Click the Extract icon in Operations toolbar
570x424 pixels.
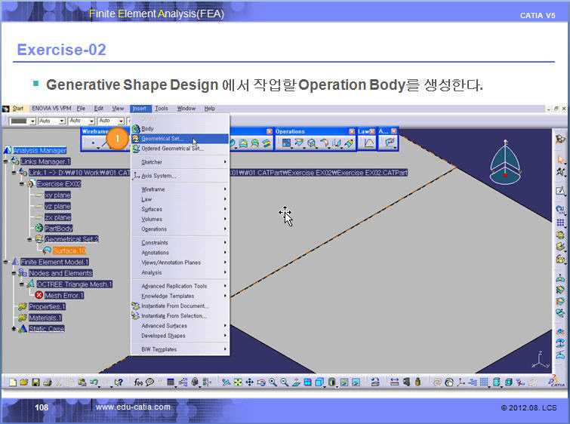click(311, 143)
